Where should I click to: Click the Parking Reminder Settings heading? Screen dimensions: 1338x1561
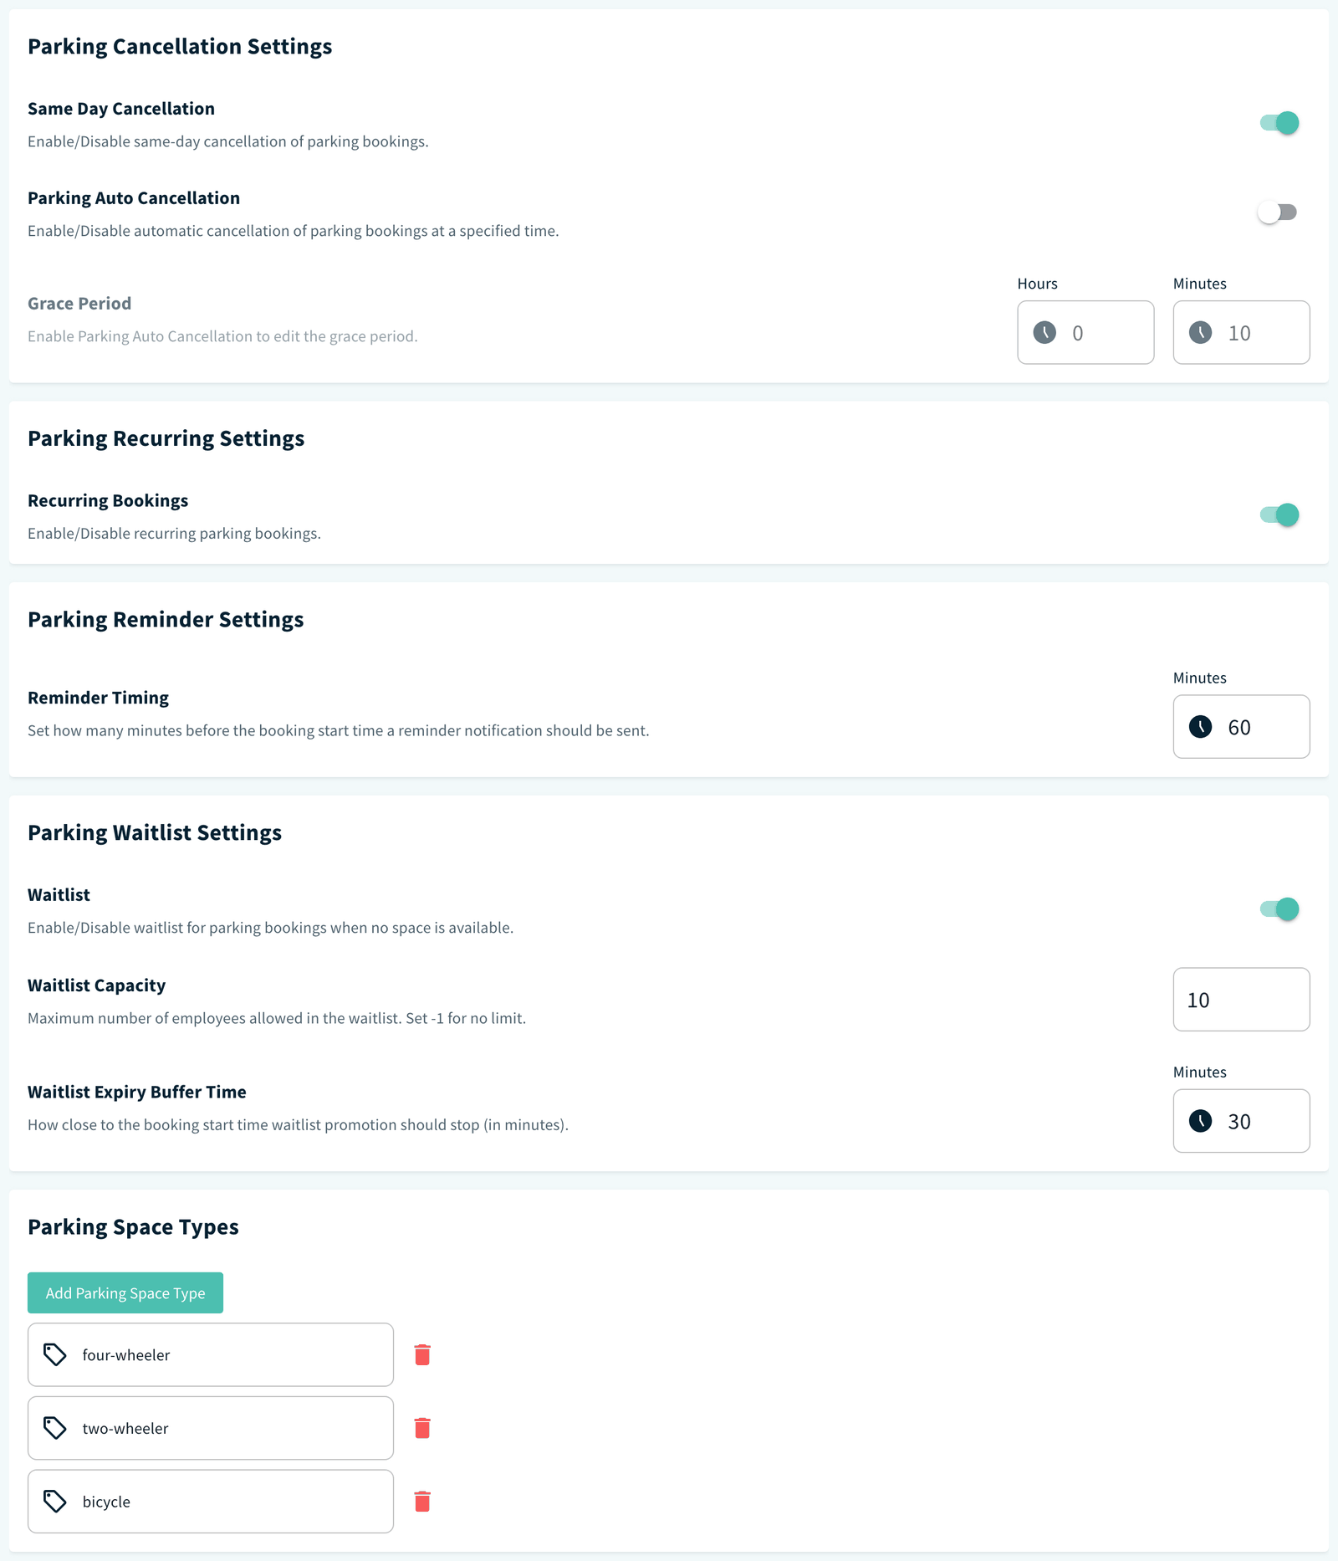166,620
